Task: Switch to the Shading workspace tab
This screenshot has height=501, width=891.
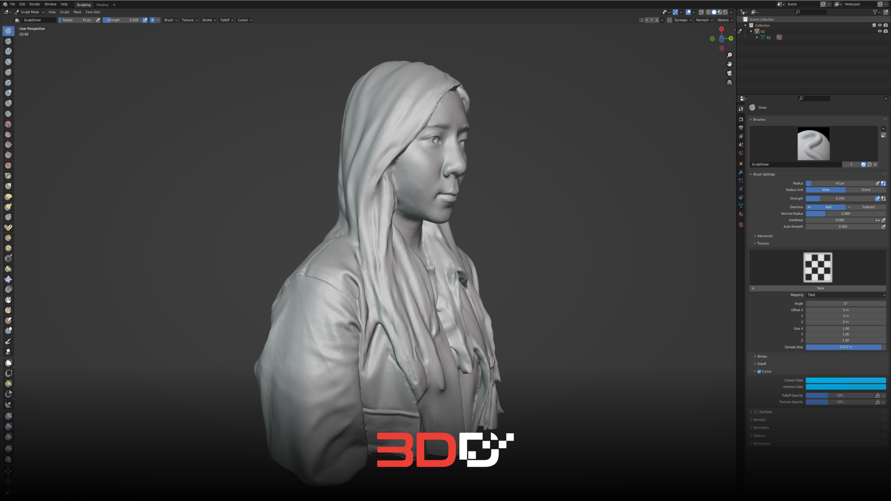Action: pos(102,5)
